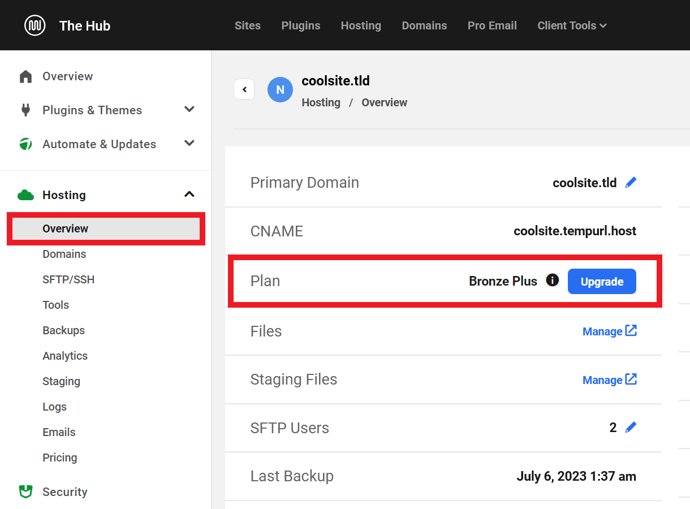Select Domains in the Hosting submenu

(x=64, y=254)
